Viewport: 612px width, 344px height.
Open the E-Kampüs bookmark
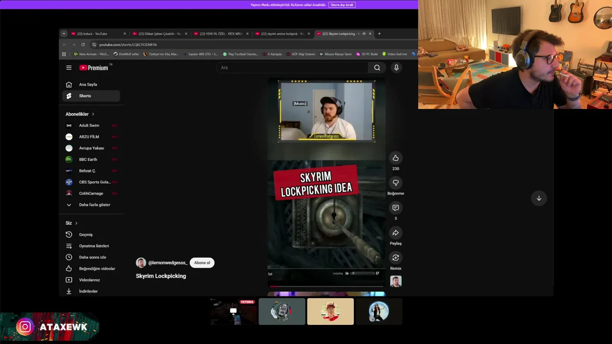272,54
